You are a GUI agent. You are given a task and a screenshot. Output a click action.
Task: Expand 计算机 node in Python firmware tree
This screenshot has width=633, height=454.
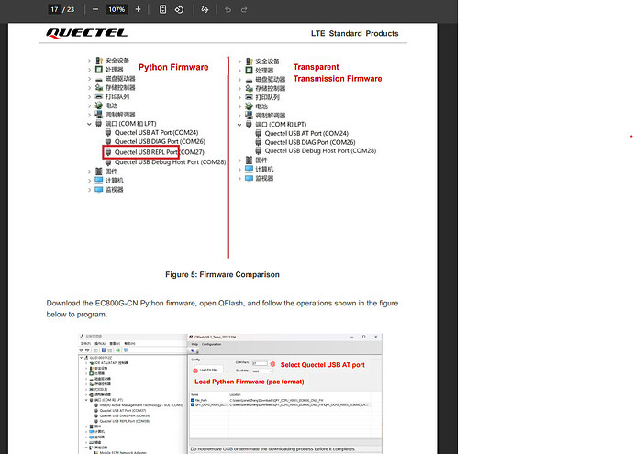point(89,181)
